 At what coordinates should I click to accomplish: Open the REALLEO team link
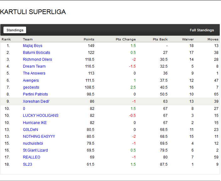[31, 157]
